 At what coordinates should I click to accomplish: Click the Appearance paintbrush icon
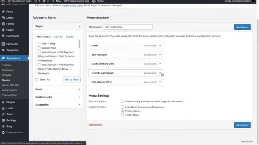click(3, 58)
